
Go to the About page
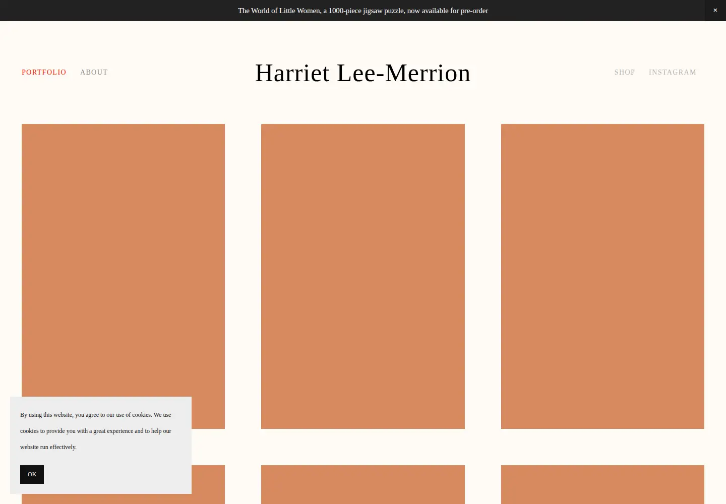coord(94,72)
